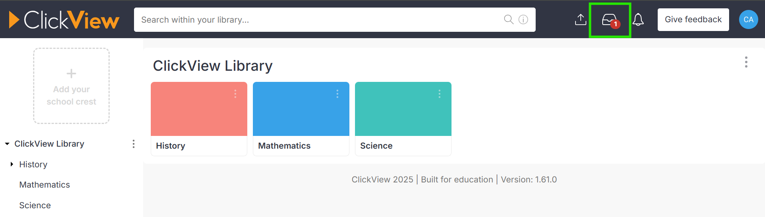
Task: Expand the History tree item
Action: point(12,164)
